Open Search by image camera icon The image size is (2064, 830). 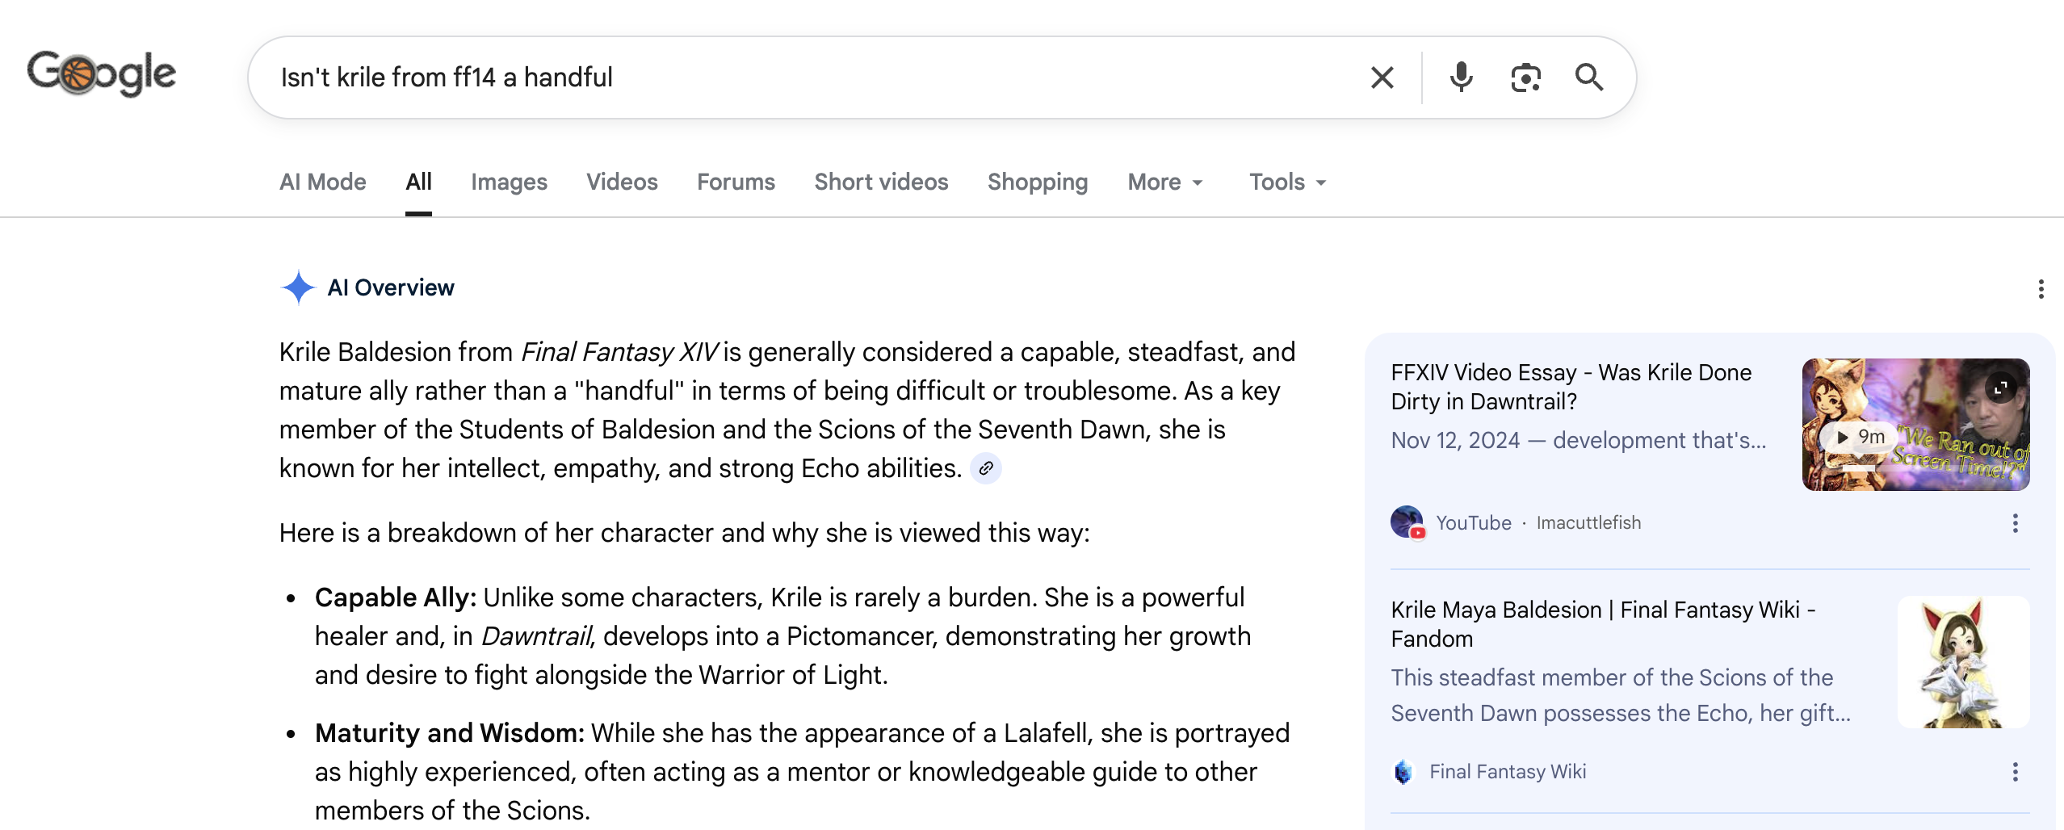click(x=1525, y=78)
